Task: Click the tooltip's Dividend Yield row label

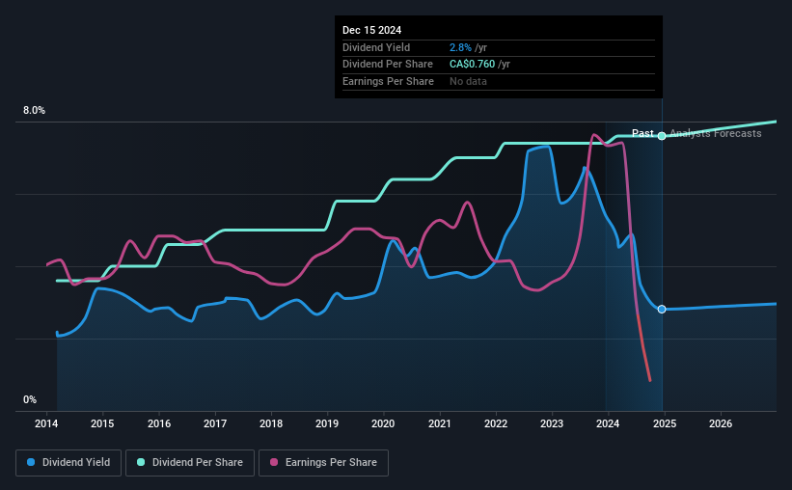Action: tap(376, 47)
